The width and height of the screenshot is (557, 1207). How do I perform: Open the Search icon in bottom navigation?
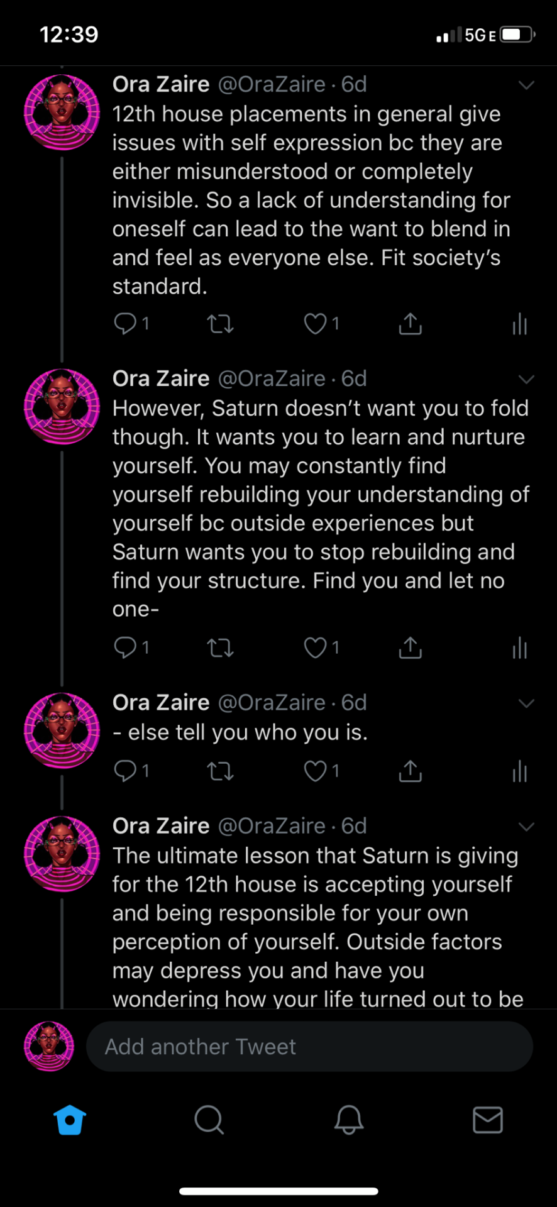pyautogui.click(x=209, y=1120)
